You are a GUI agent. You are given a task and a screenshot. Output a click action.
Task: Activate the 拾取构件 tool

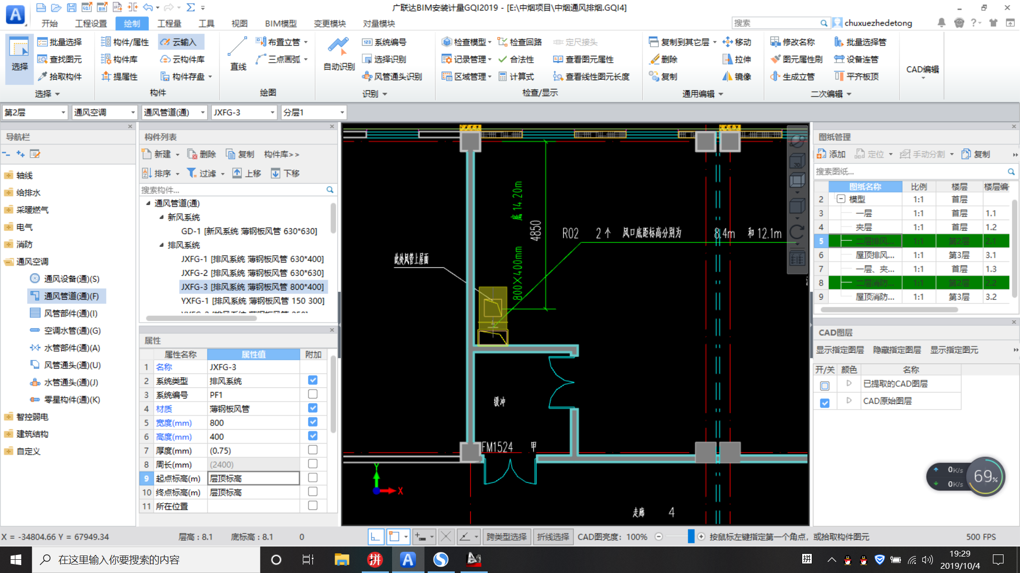[59, 76]
